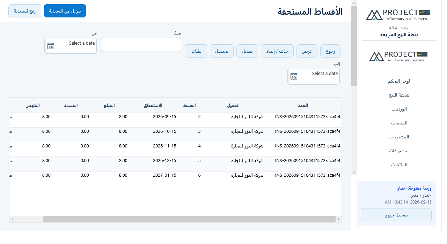
Task: Click the table horizontal scroll right arrow
Action: pyautogui.click(x=338, y=219)
